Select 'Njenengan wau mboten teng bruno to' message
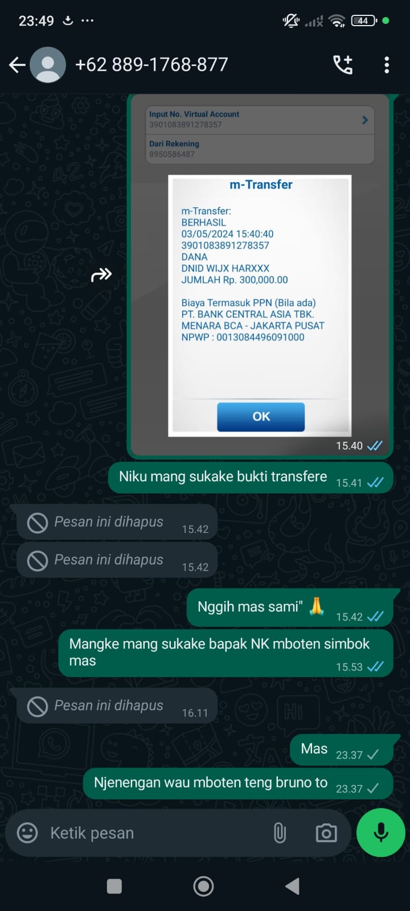410x911 pixels. tap(238, 783)
